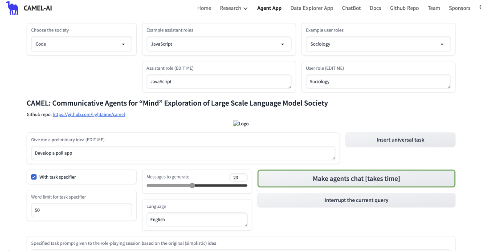Click the CAMEL-AI camel logo icon
Viewport: 481px width, 251px height.
click(12, 8)
